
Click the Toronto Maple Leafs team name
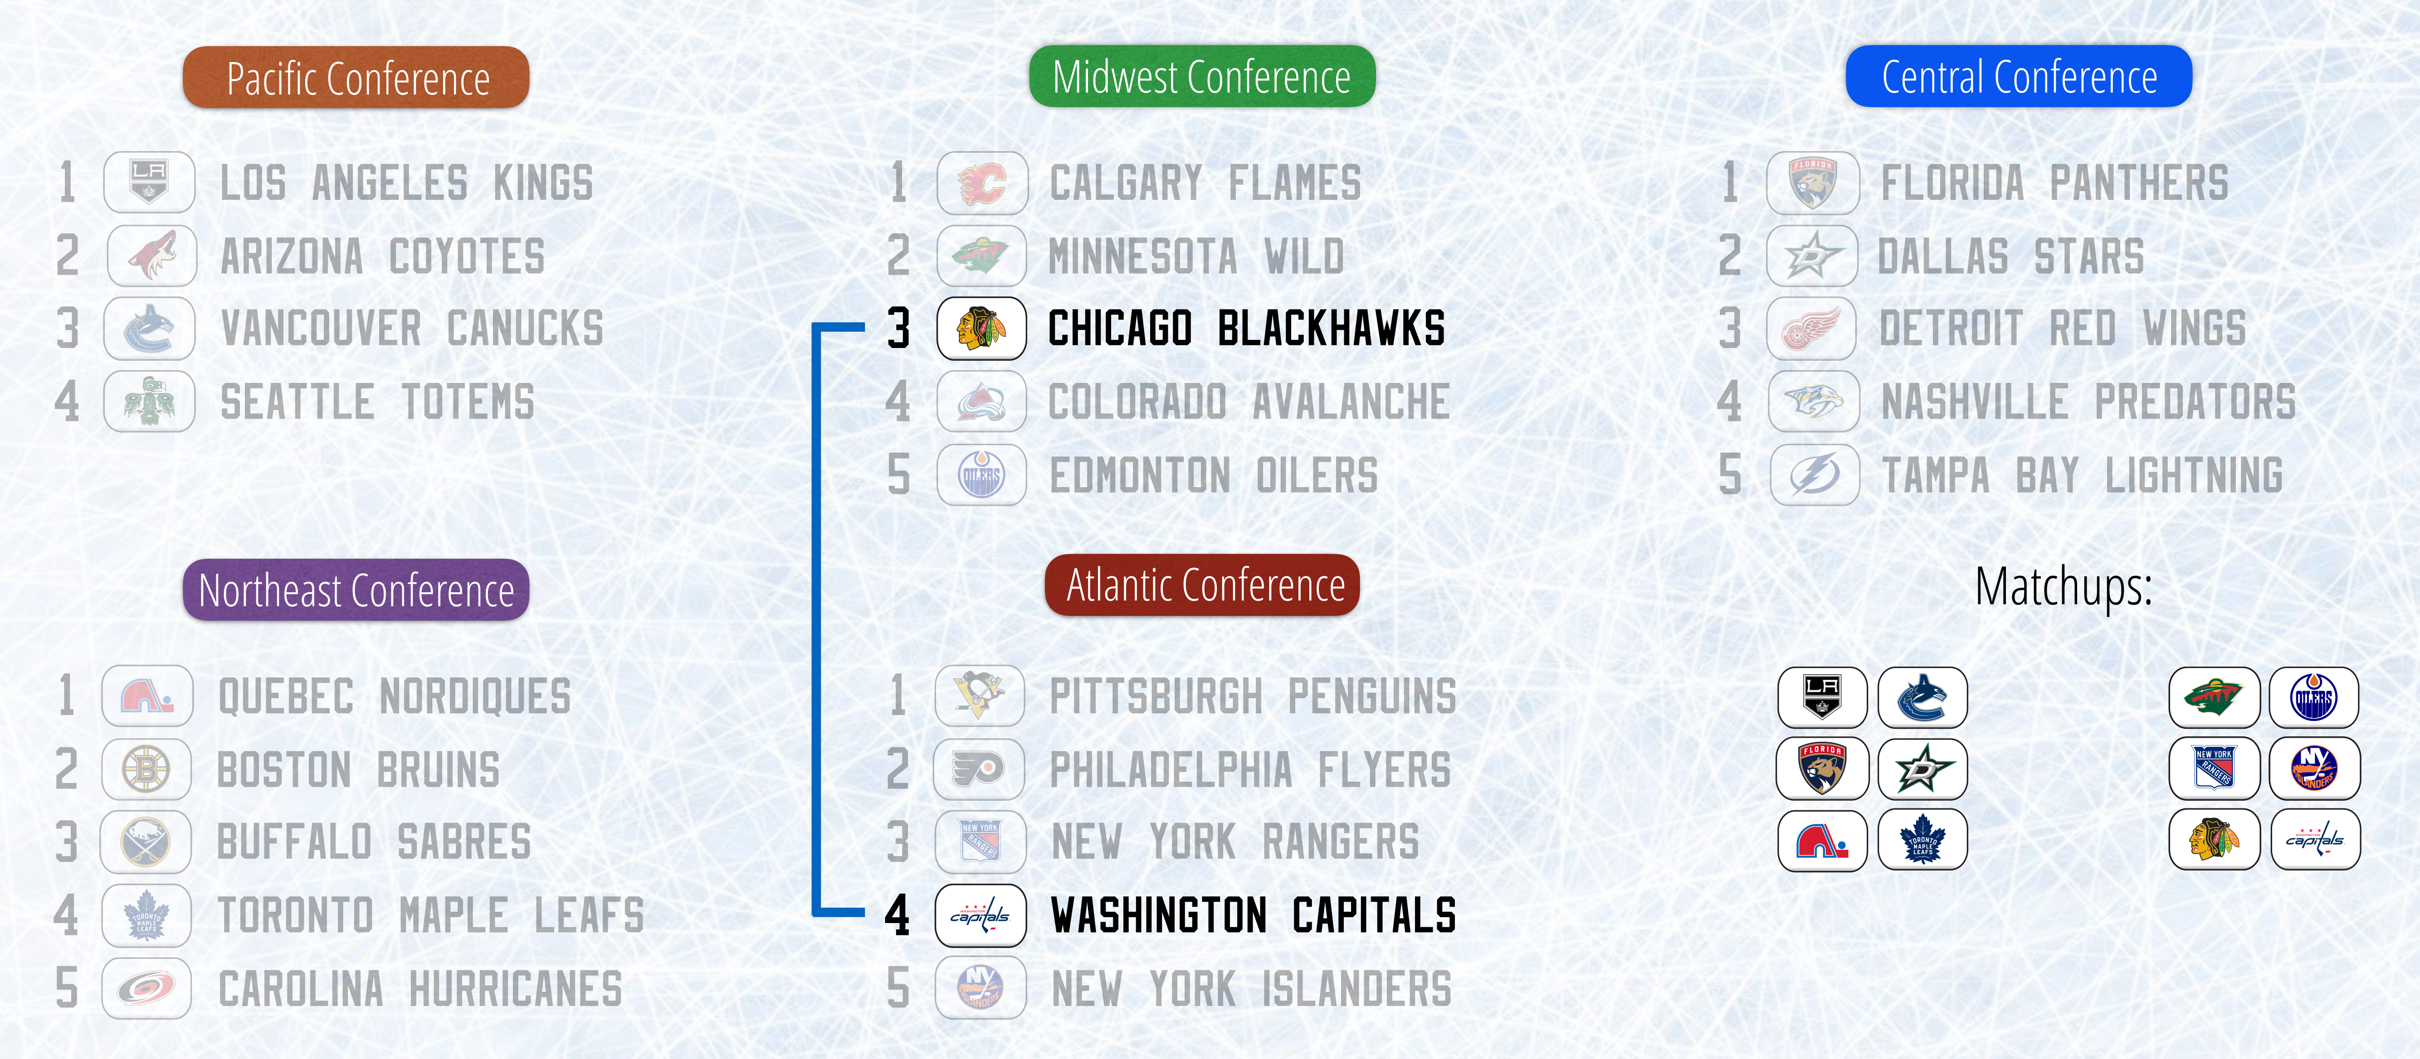[x=431, y=915]
